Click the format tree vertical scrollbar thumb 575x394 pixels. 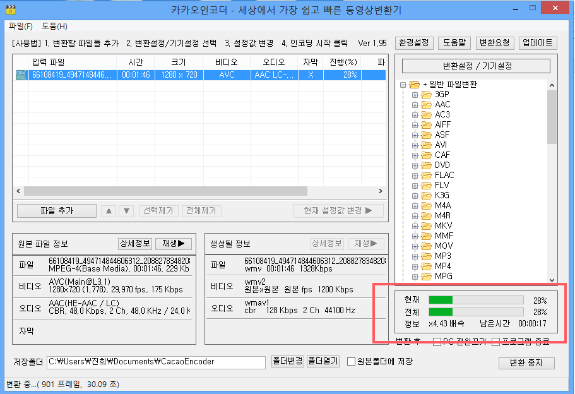[552, 117]
